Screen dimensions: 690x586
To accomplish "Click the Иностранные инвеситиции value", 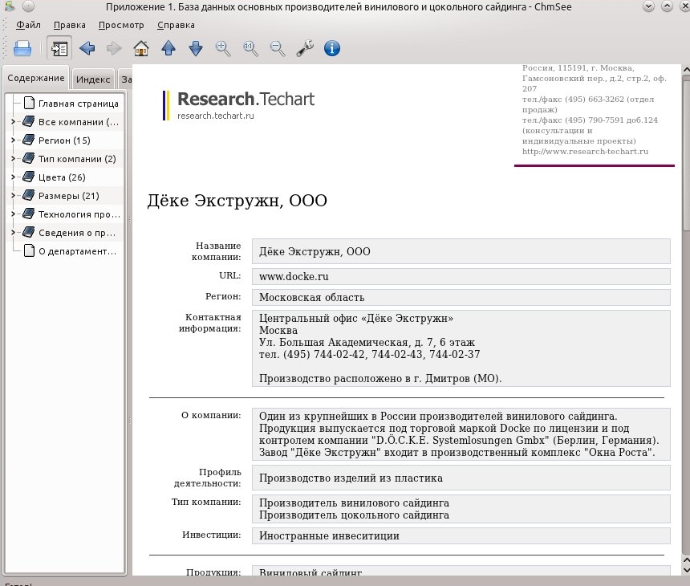I will click(x=329, y=535).
